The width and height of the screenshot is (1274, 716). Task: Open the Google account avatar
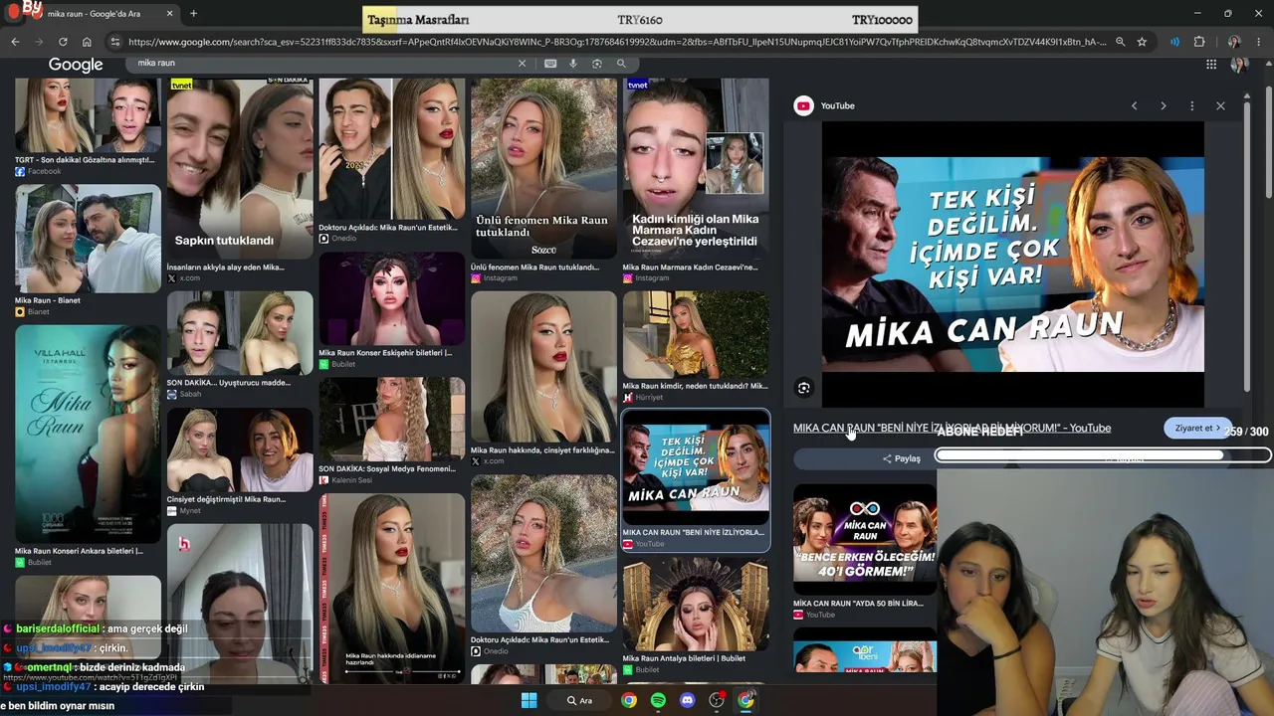1239,65
